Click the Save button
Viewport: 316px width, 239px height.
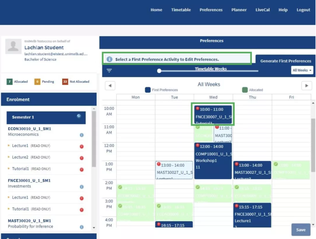click(x=301, y=230)
